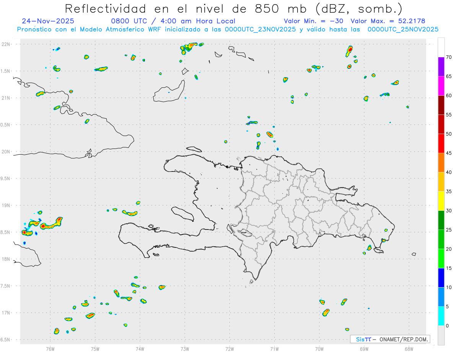Click the bright green 15–20 dBZ colorbar segment
Image resolution: width=459 pixels, height=354 pixels.
pyautogui.click(x=441, y=259)
